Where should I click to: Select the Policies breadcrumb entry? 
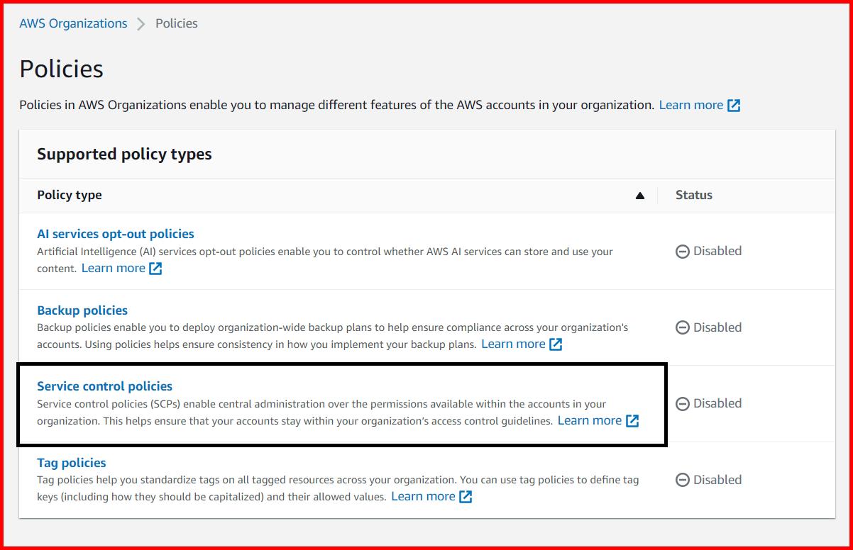pyautogui.click(x=175, y=23)
